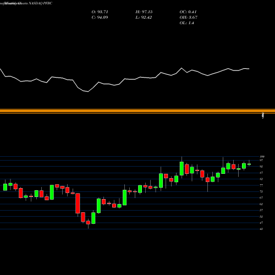The image size is (275, 275).
Task: Click the OH: 3.67 readout
Action: pyautogui.click(x=188, y=18)
